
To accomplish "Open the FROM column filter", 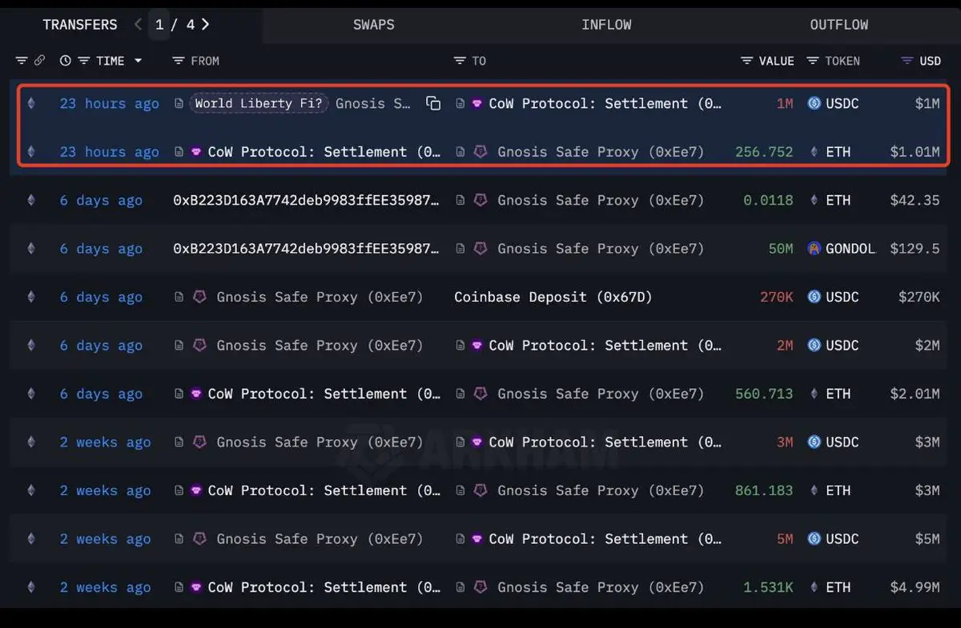I will (x=179, y=61).
